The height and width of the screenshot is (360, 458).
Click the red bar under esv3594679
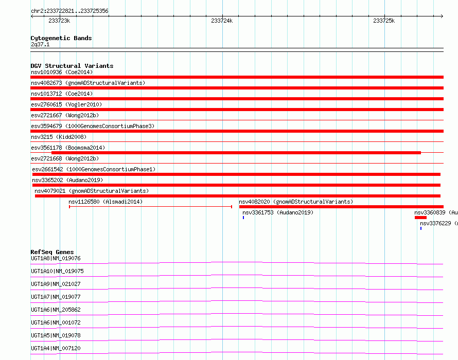pyautogui.click(x=237, y=131)
